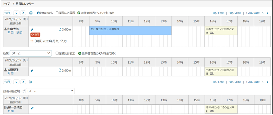Toggle the top 業務のみ表示 checkbox
The width and height of the screenshot is (273, 115).
[57, 13]
